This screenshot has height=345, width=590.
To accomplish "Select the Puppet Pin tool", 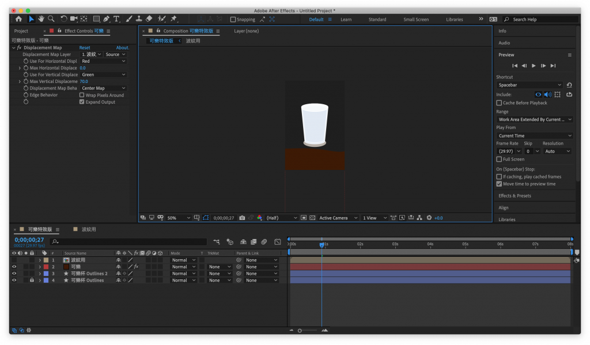I will pos(173,19).
